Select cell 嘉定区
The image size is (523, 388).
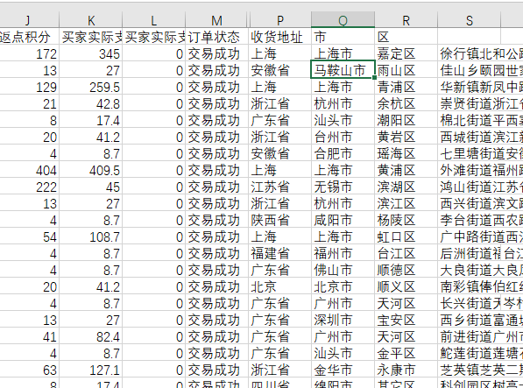406,53
